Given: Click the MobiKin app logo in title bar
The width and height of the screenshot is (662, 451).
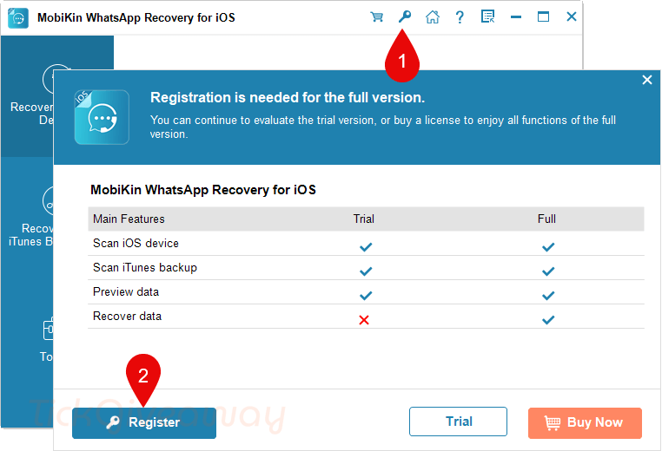Looking at the screenshot, I should point(18,17).
